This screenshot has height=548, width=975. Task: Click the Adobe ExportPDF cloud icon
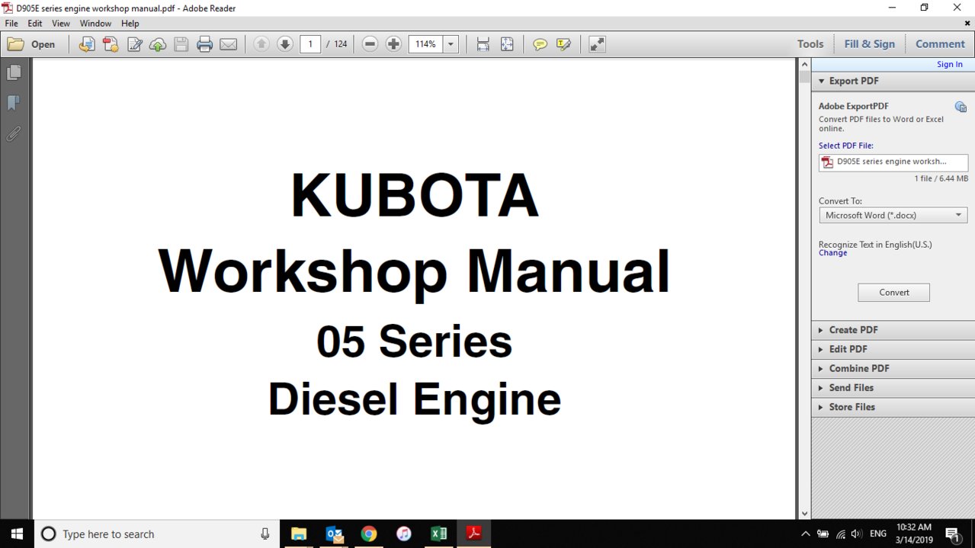tap(961, 107)
